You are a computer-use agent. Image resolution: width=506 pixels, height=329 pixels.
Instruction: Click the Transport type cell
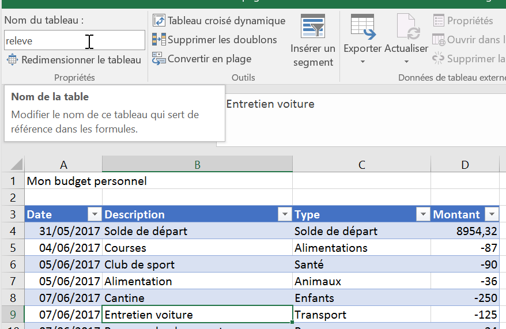(x=361, y=315)
